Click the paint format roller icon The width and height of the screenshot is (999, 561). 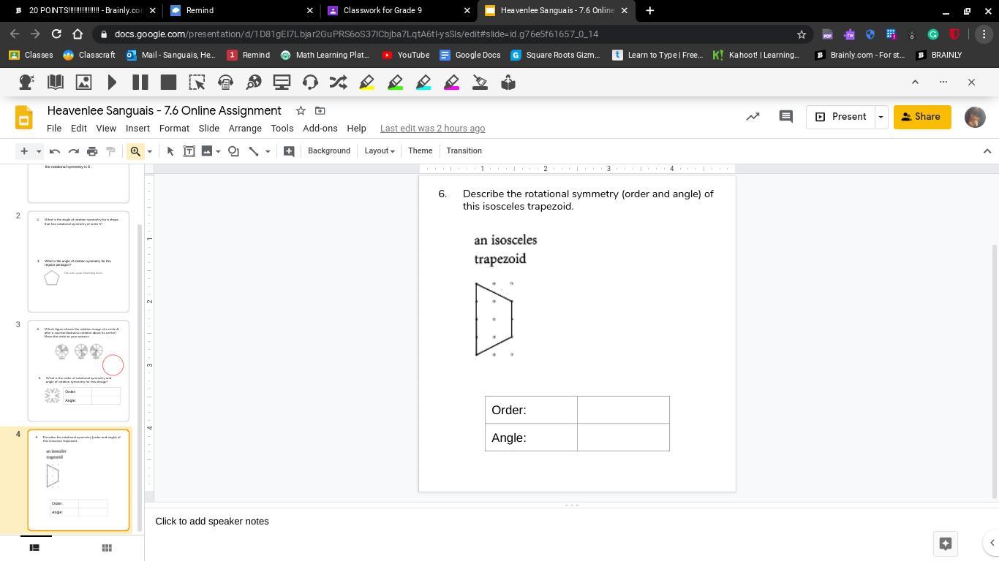coord(111,151)
